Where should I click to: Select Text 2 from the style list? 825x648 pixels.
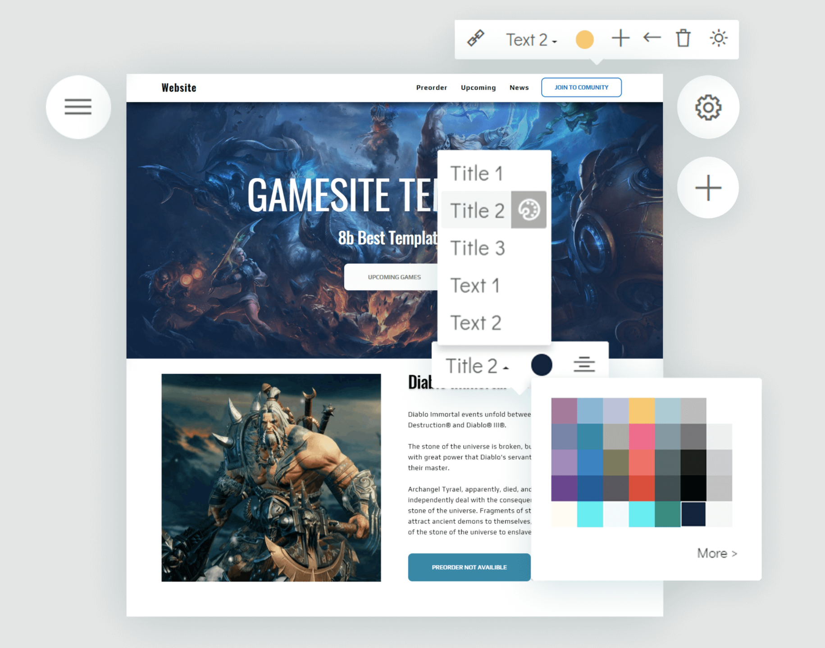475,323
